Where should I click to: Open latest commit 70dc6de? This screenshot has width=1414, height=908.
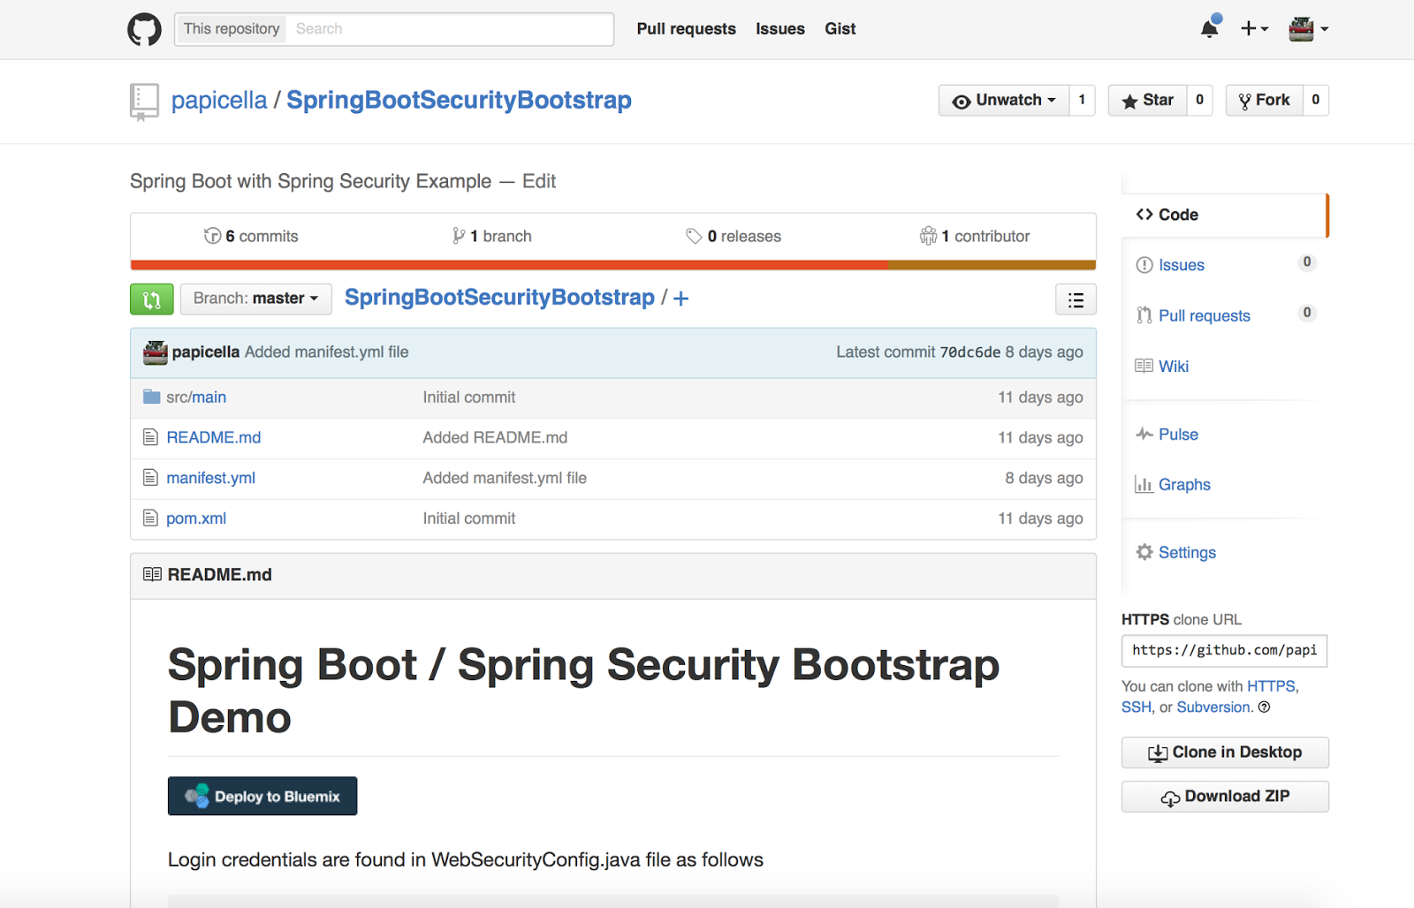coord(970,352)
